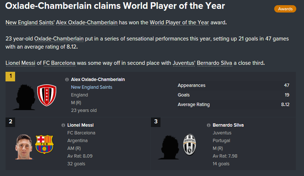This screenshot has height=176, width=304.
Task: Click the info icon next to Lionel Messi
Action: pyautogui.click(x=63, y=125)
